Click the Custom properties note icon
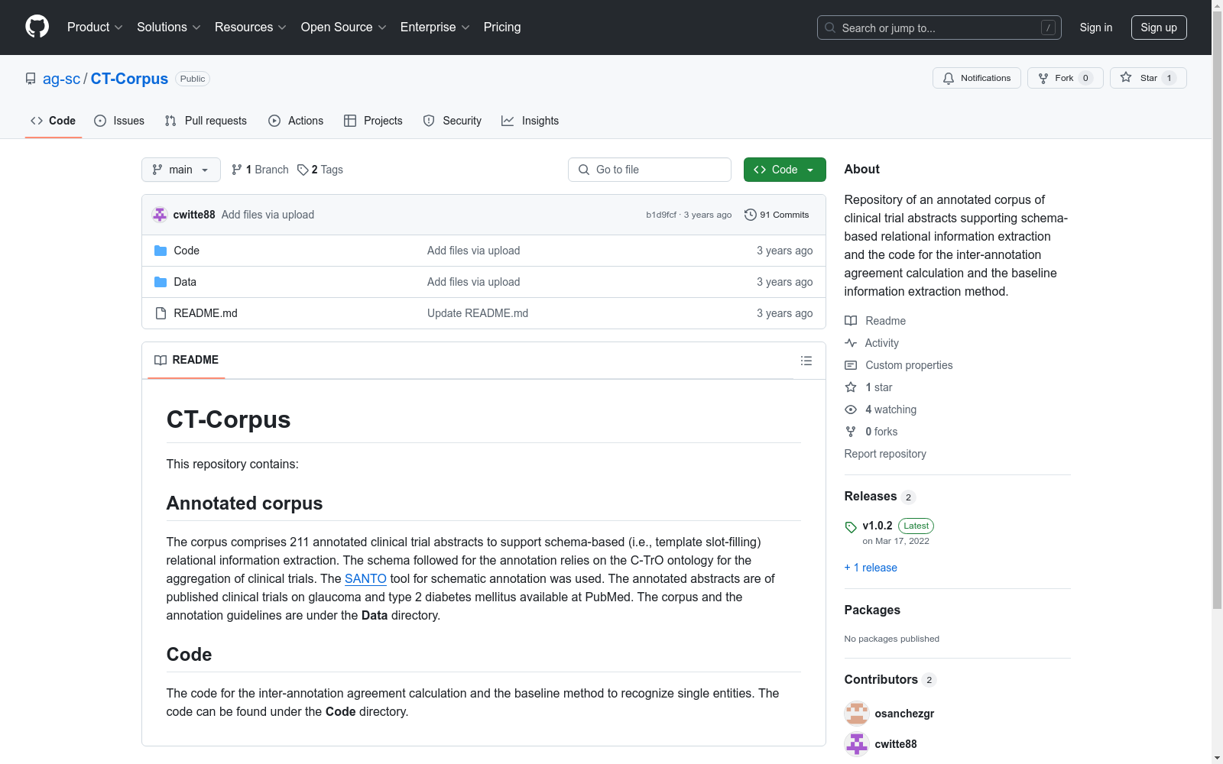 pos(851,365)
